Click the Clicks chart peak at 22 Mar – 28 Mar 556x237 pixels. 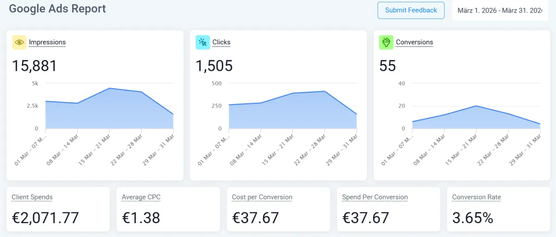[x=325, y=91]
